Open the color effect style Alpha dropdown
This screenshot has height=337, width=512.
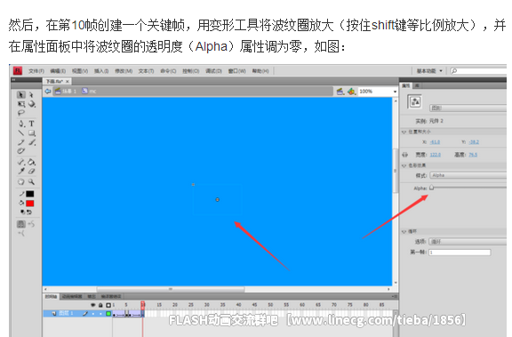coord(468,175)
